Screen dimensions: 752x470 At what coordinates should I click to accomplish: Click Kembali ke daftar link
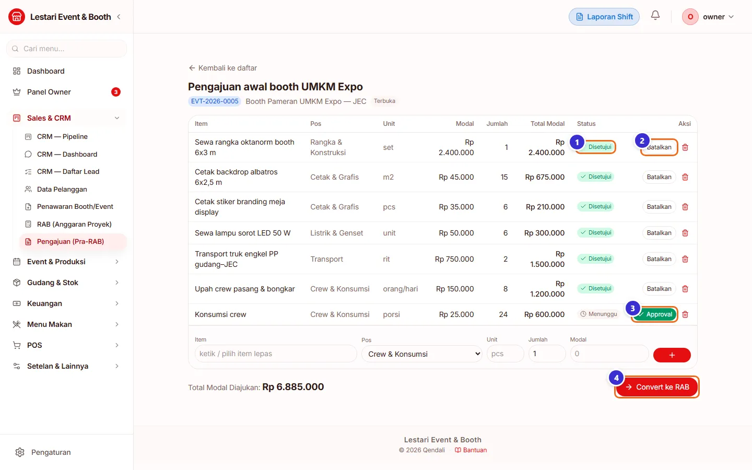[222, 68]
